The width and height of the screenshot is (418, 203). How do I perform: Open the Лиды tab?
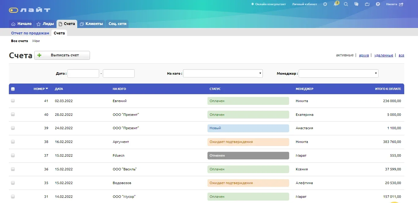click(45, 24)
